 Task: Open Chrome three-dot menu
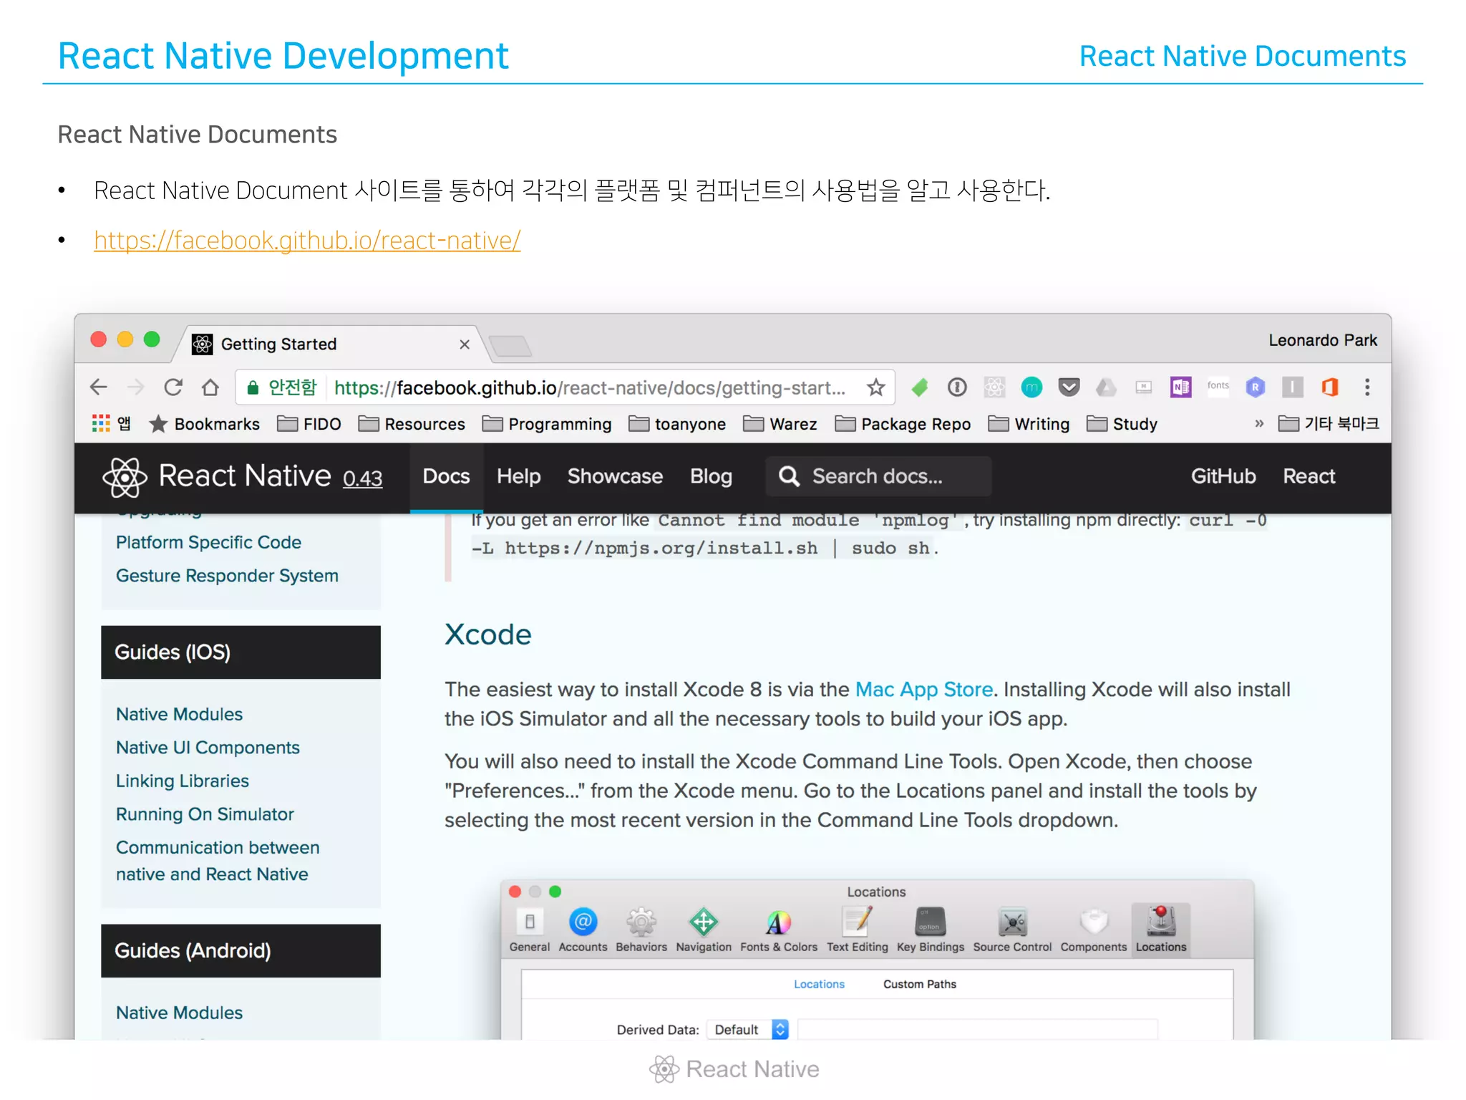click(1367, 387)
